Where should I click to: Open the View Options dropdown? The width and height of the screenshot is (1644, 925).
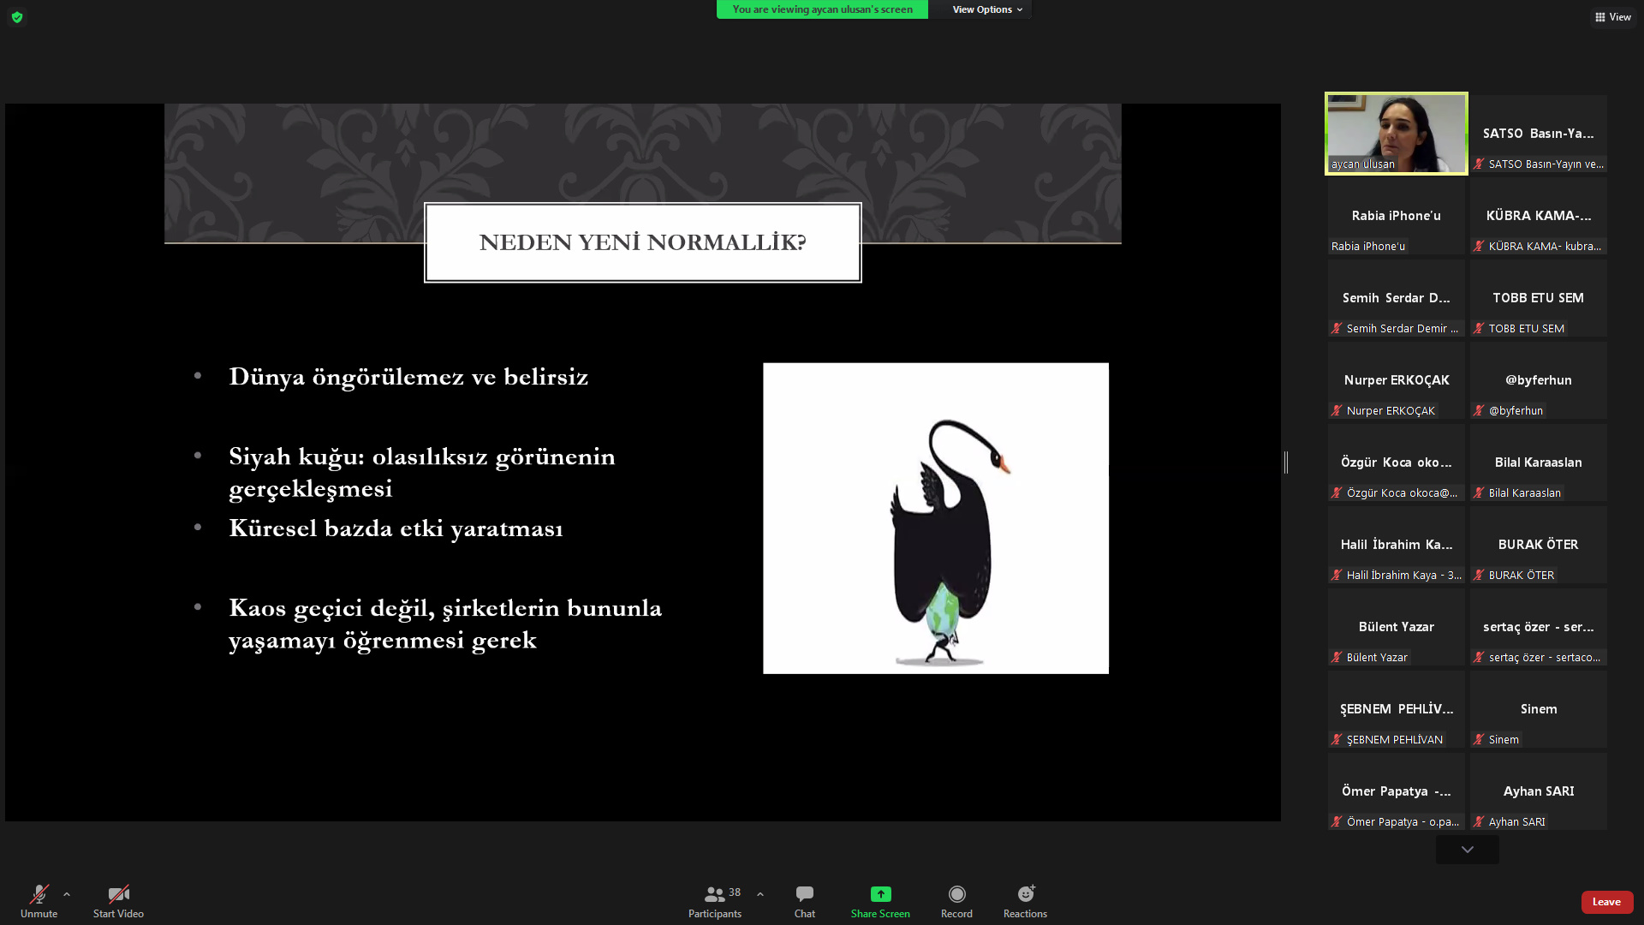click(986, 9)
